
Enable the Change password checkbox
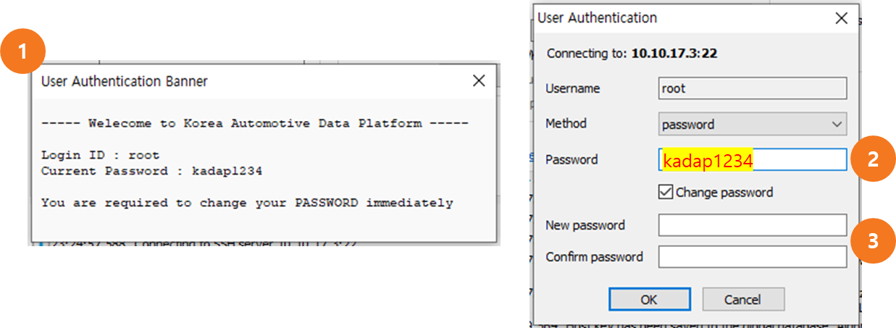(x=666, y=192)
